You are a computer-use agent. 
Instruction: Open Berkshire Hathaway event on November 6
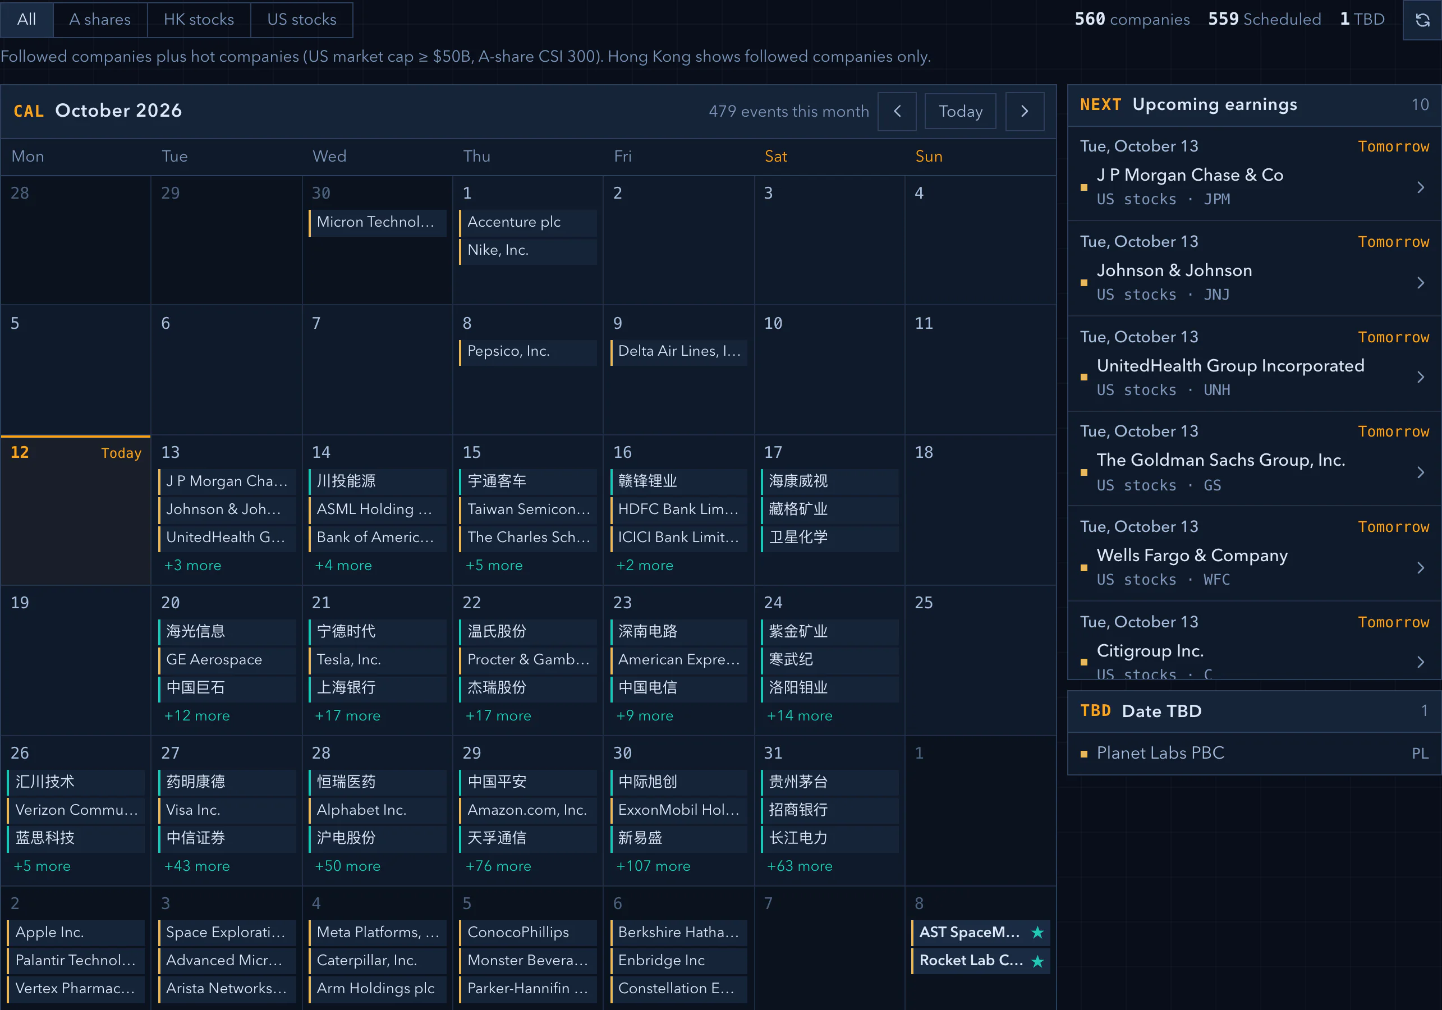tap(679, 933)
